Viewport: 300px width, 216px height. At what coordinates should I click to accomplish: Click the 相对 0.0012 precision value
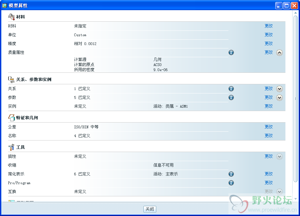click(85, 44)
